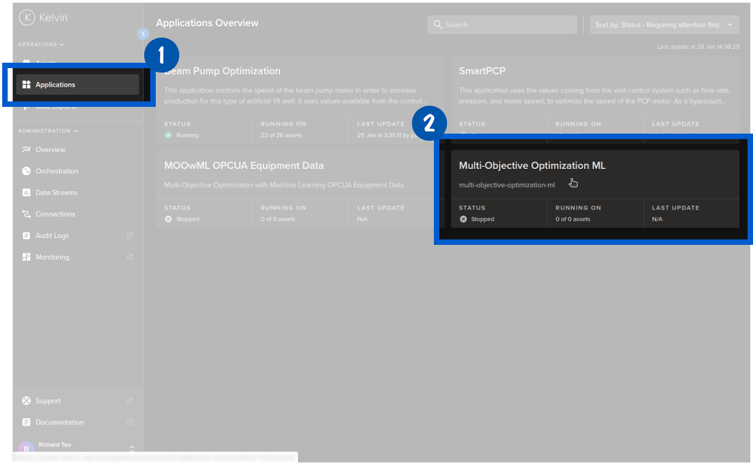Collapse the Operations section header
The image size is (753, 469).
click(x=41, y=44)
